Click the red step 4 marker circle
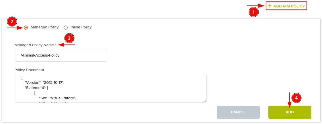Screen dimensions: 322x124 (296, 98)
